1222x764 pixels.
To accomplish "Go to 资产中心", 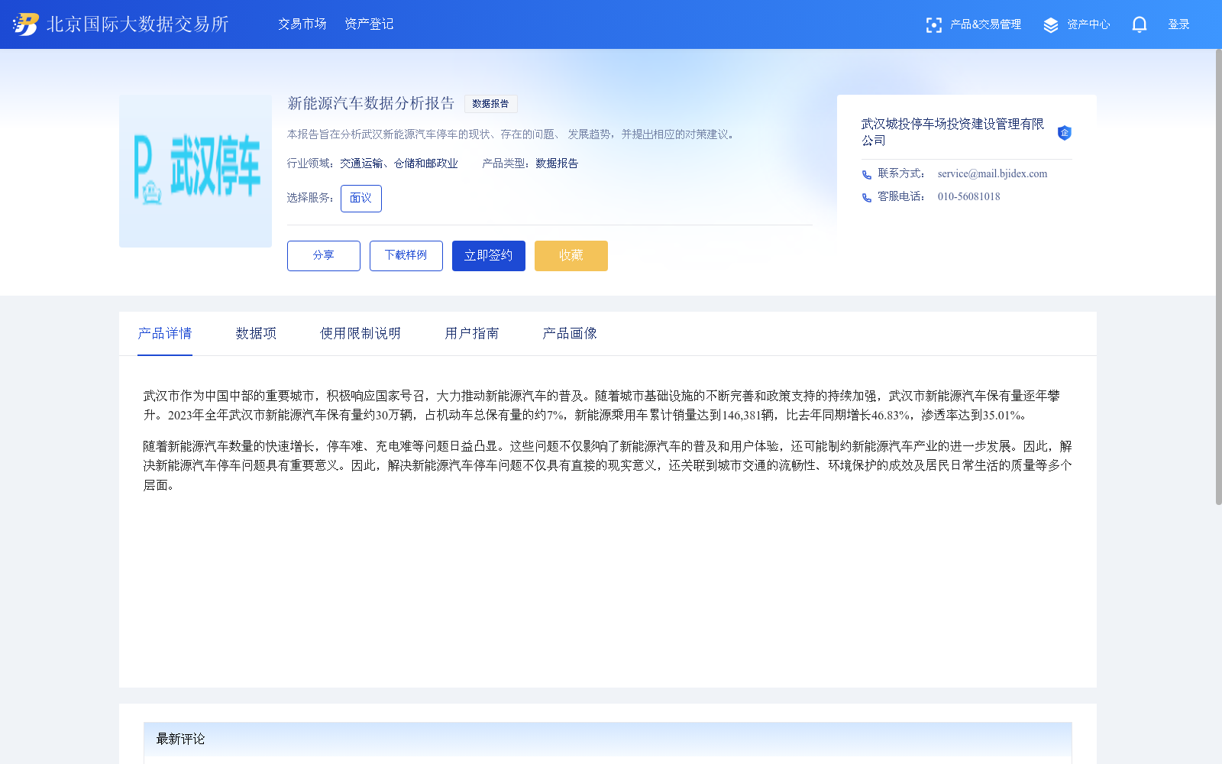I will (x=1088, y=24).
